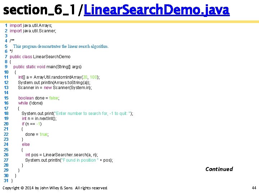Viewport: 259px width, 194px height.
Task: Click 'import java.util.Arrays;' on line 1
Action: click(x=31, y=26)
